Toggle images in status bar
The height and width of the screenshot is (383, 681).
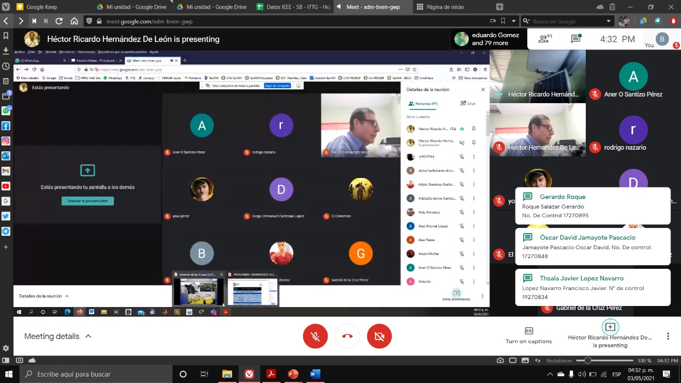tap(525, 361)
